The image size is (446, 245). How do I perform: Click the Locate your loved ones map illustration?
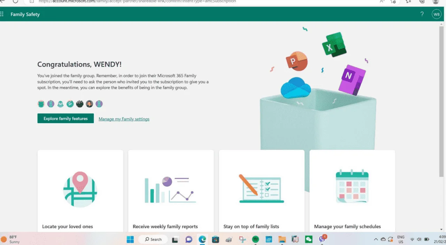point(80,189)
